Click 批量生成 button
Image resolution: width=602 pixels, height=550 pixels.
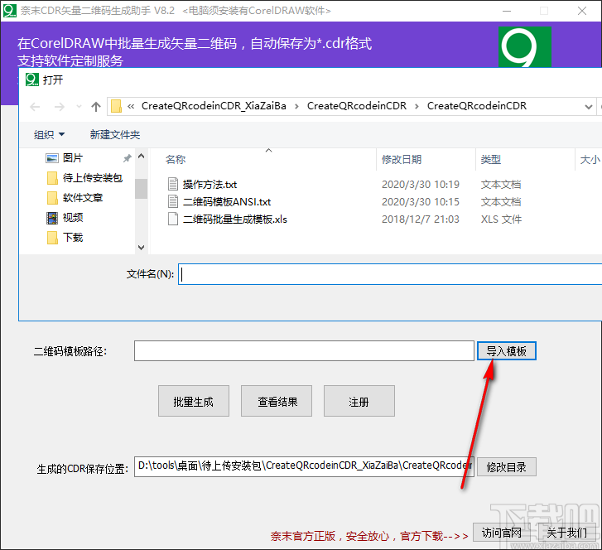[194, 402]
